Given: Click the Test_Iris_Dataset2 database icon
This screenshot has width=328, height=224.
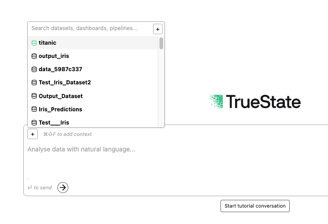Looking at the screenshot, I should [34, 83].
